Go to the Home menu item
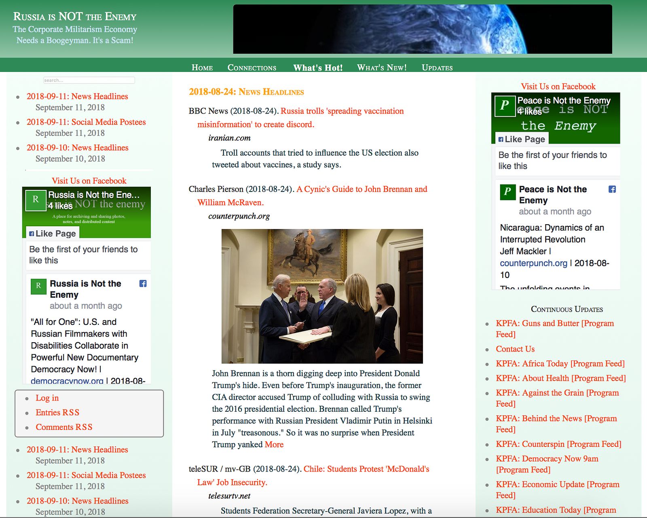Image resolution: width=647 pixels, height=518 pixels. [202, 67]
